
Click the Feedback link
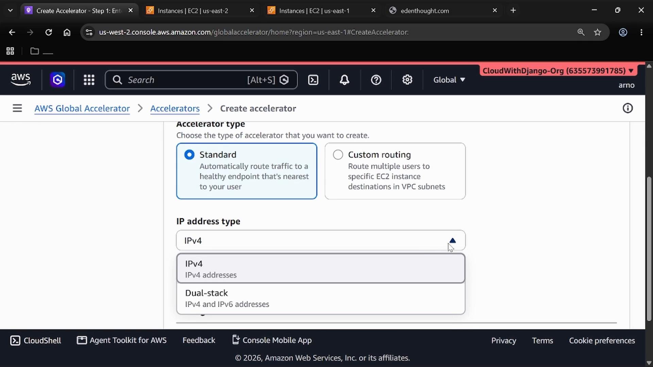coord(199,340)
